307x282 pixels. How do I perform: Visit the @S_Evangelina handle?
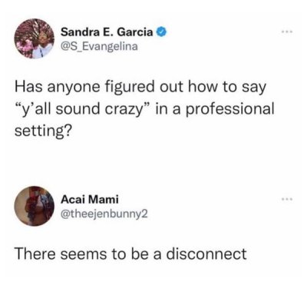(x=99, y=47)
